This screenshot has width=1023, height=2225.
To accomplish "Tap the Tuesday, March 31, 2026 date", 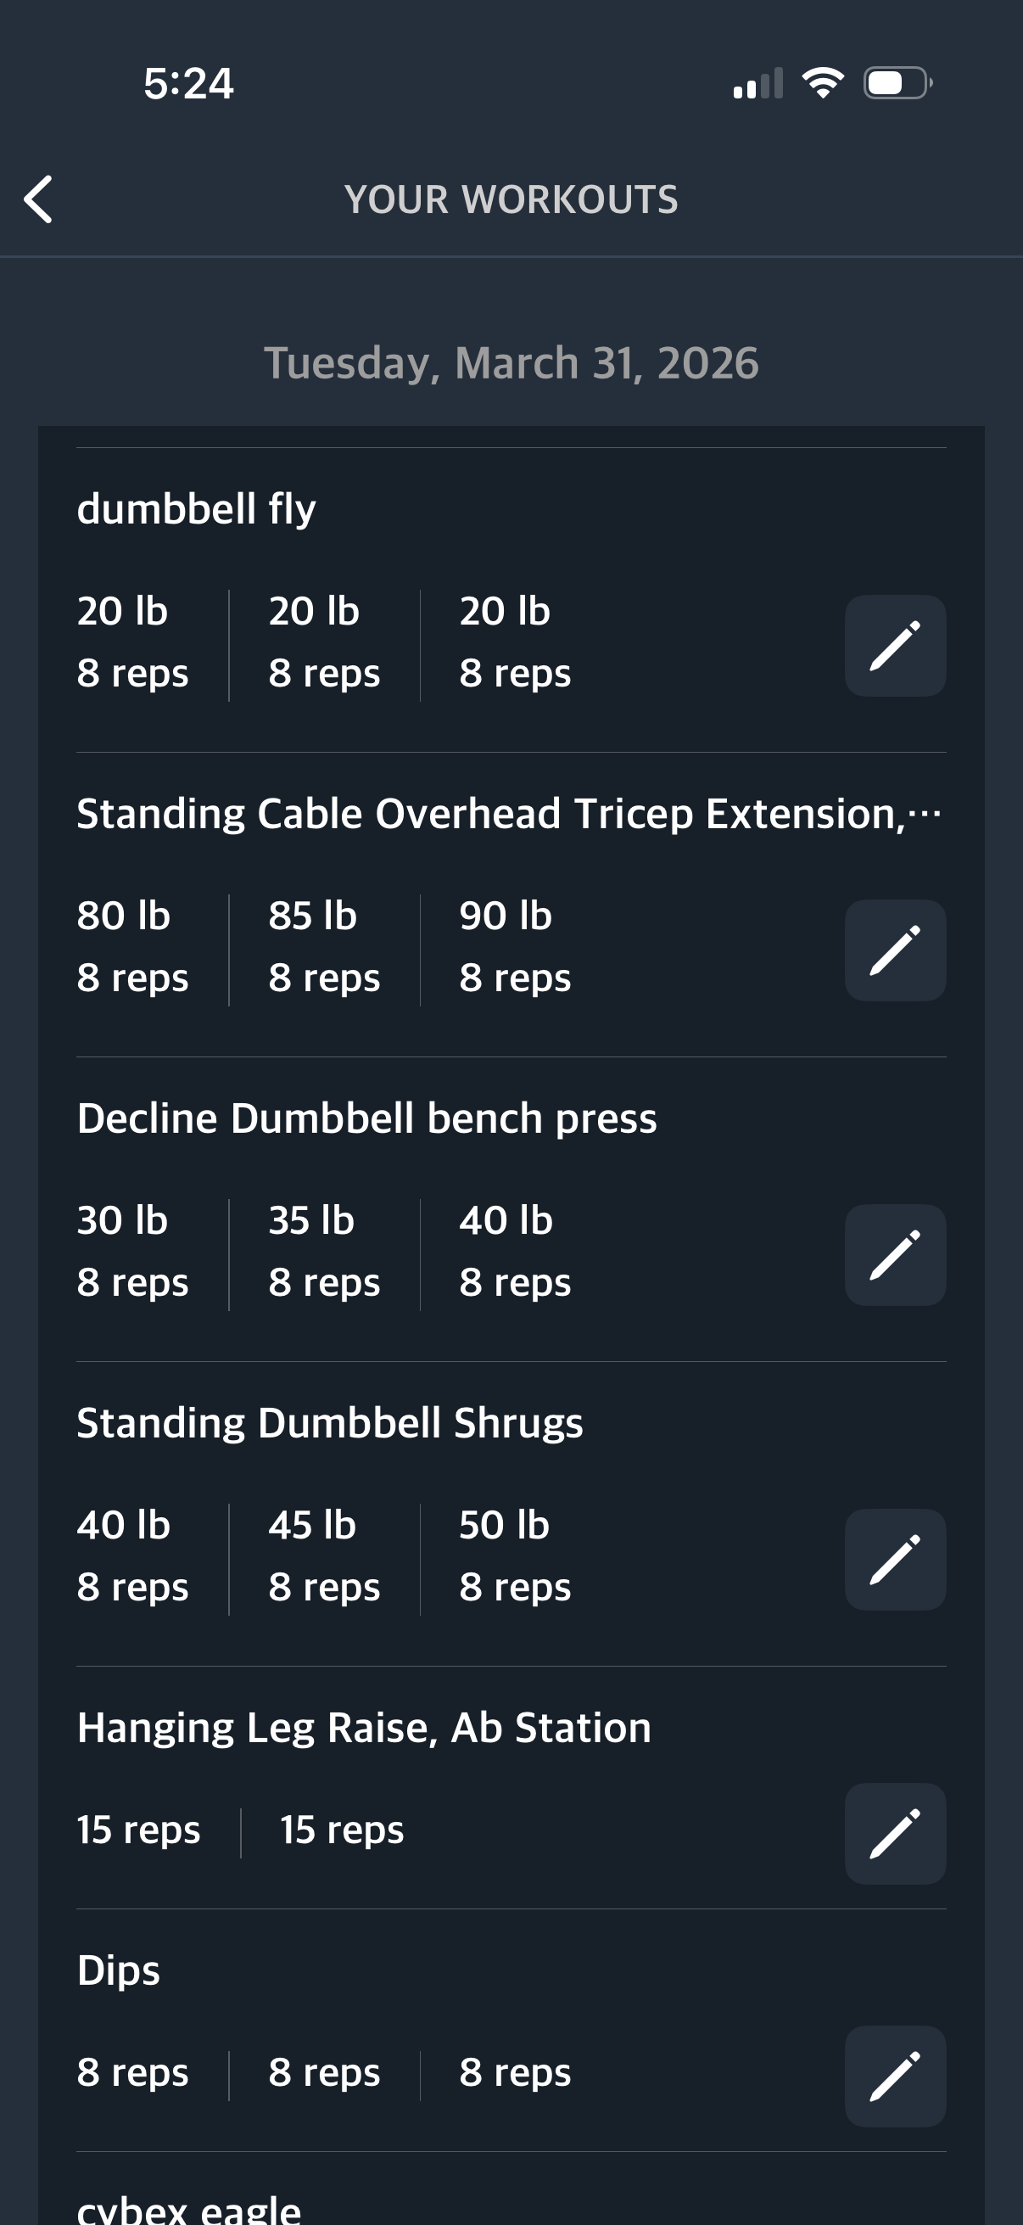I will [511, 363].
